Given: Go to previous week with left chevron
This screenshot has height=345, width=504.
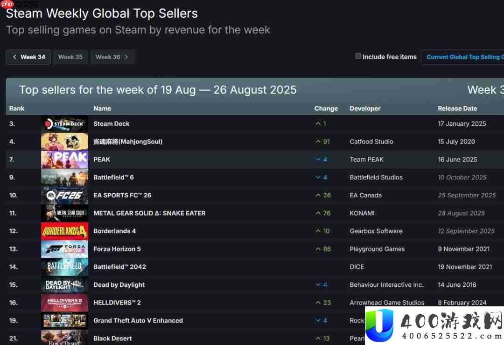Looking at the screenshot, I should tap(14, 57).
